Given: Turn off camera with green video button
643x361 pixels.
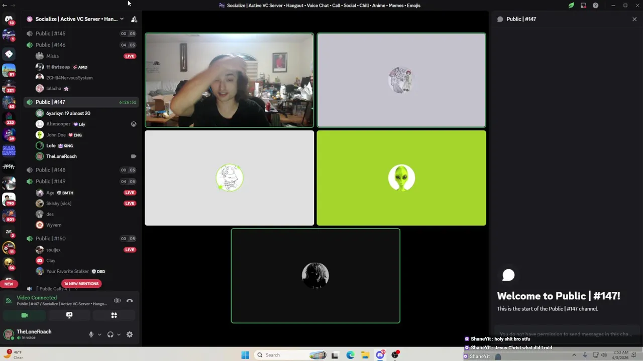Looking at the screenshot, I should (25, 315).
